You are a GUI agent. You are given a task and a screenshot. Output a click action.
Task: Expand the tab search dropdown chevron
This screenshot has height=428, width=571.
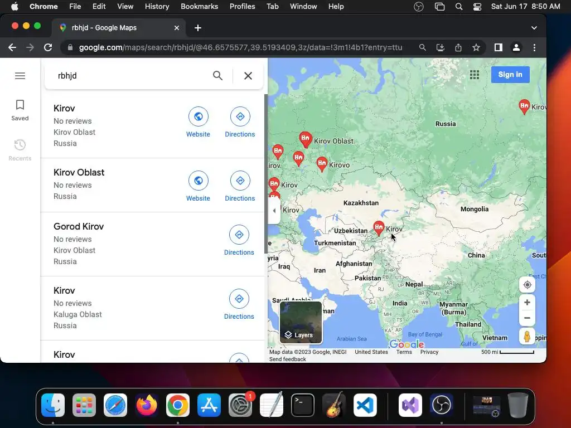tap(534, 28)
